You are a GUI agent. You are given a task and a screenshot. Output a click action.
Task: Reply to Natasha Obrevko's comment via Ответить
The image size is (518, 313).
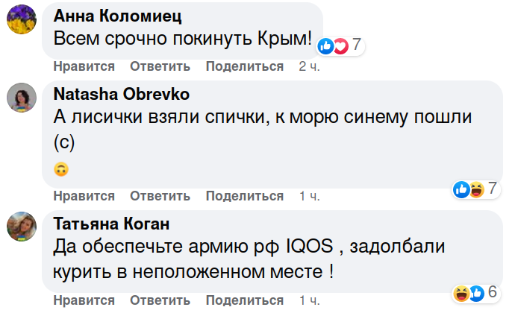tap(160, 196)
